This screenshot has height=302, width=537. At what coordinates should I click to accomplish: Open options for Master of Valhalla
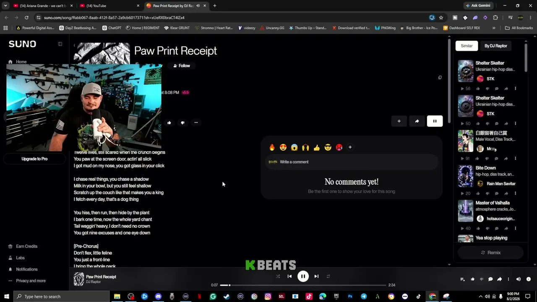pos(515,228)
